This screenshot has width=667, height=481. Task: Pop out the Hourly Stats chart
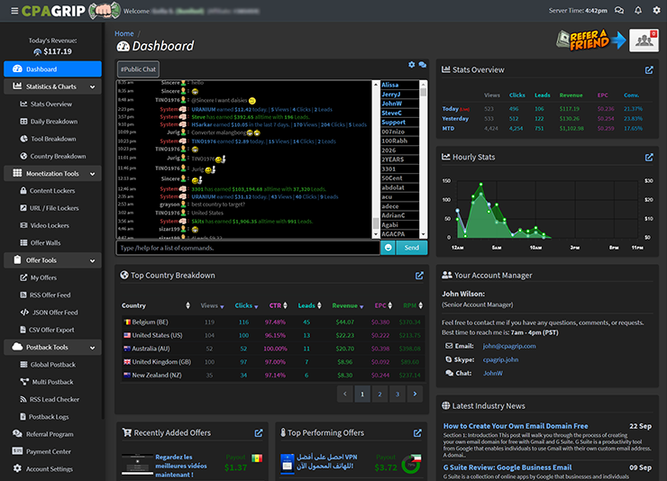pos(649,157)
